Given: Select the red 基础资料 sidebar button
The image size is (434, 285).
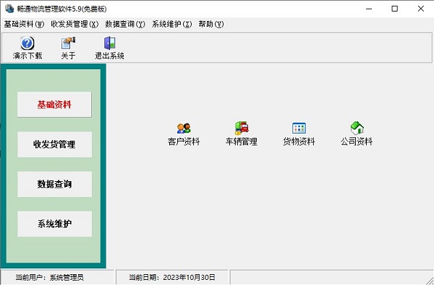Looking at the screenshot, I should coord(54,105).
